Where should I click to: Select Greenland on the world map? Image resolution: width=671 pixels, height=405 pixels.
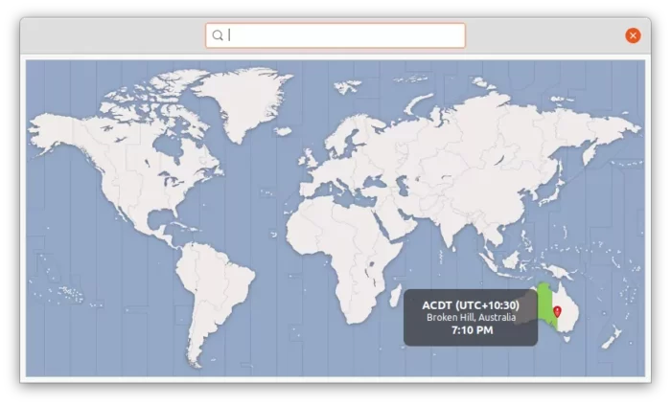243,101
